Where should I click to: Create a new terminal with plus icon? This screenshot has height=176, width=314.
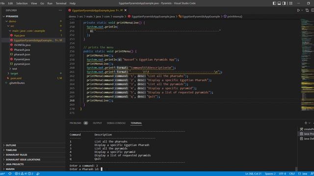point(306,123)
